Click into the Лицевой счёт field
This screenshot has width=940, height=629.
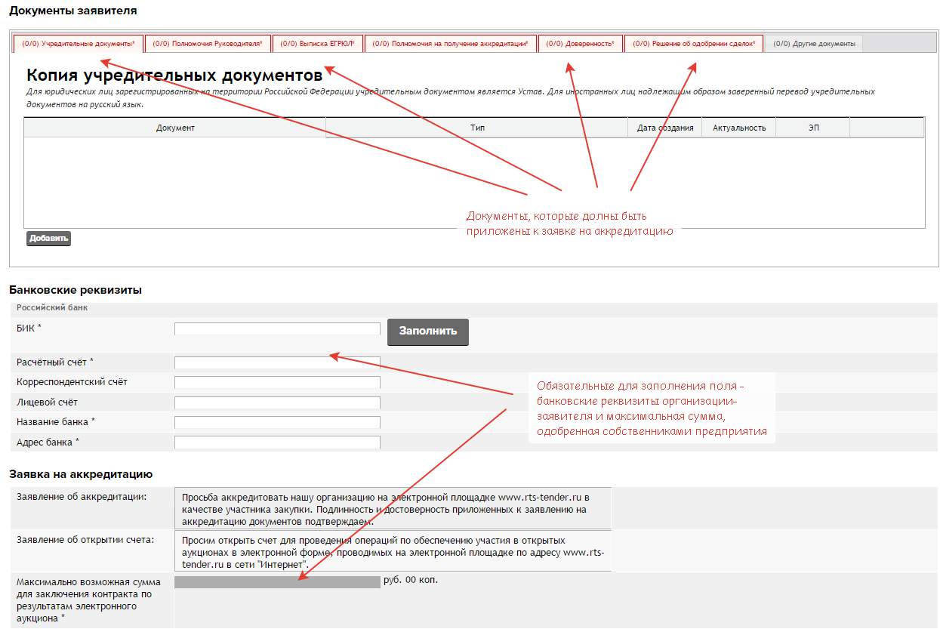point(277,402)
